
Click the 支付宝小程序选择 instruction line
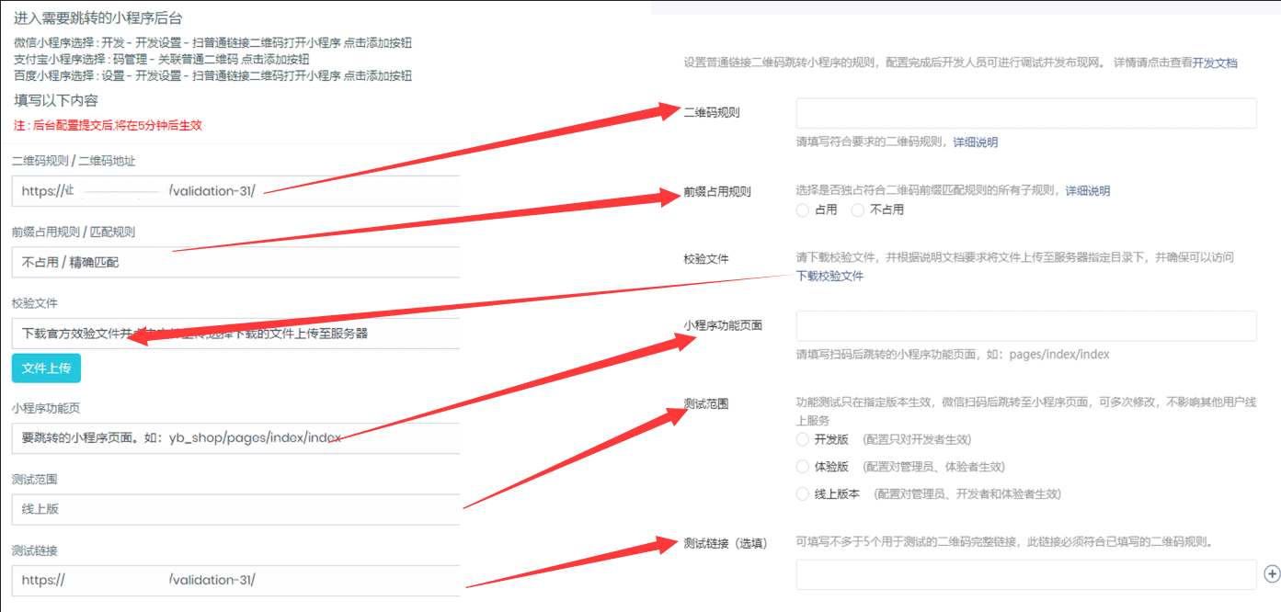point(162,59)
